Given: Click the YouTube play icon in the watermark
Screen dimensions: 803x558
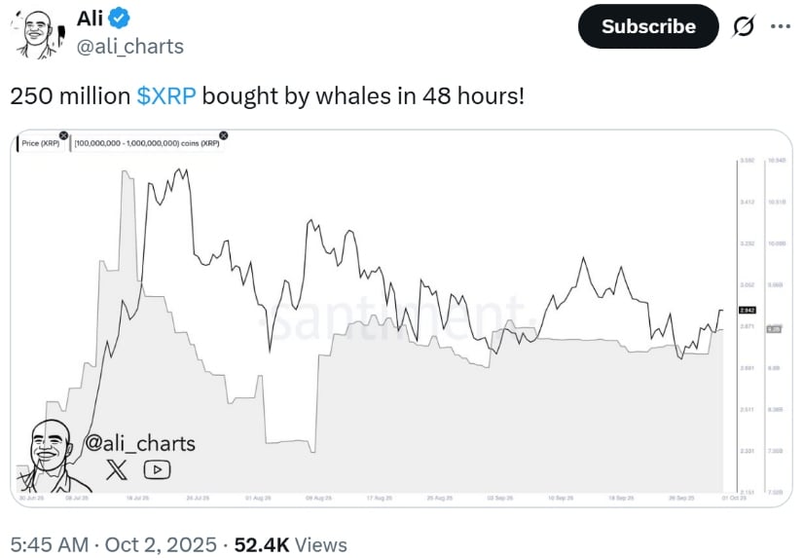Looking at the screenshot, I should 157,470.
